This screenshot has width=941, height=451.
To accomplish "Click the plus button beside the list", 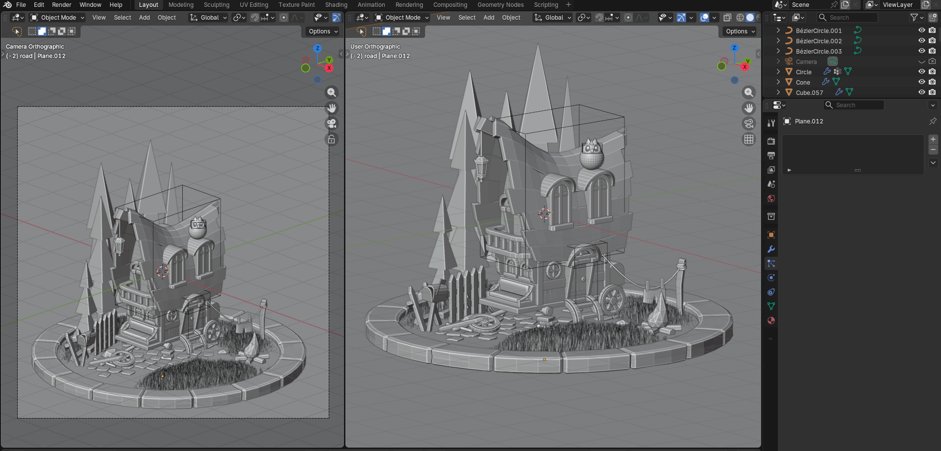I will [933, 140].
